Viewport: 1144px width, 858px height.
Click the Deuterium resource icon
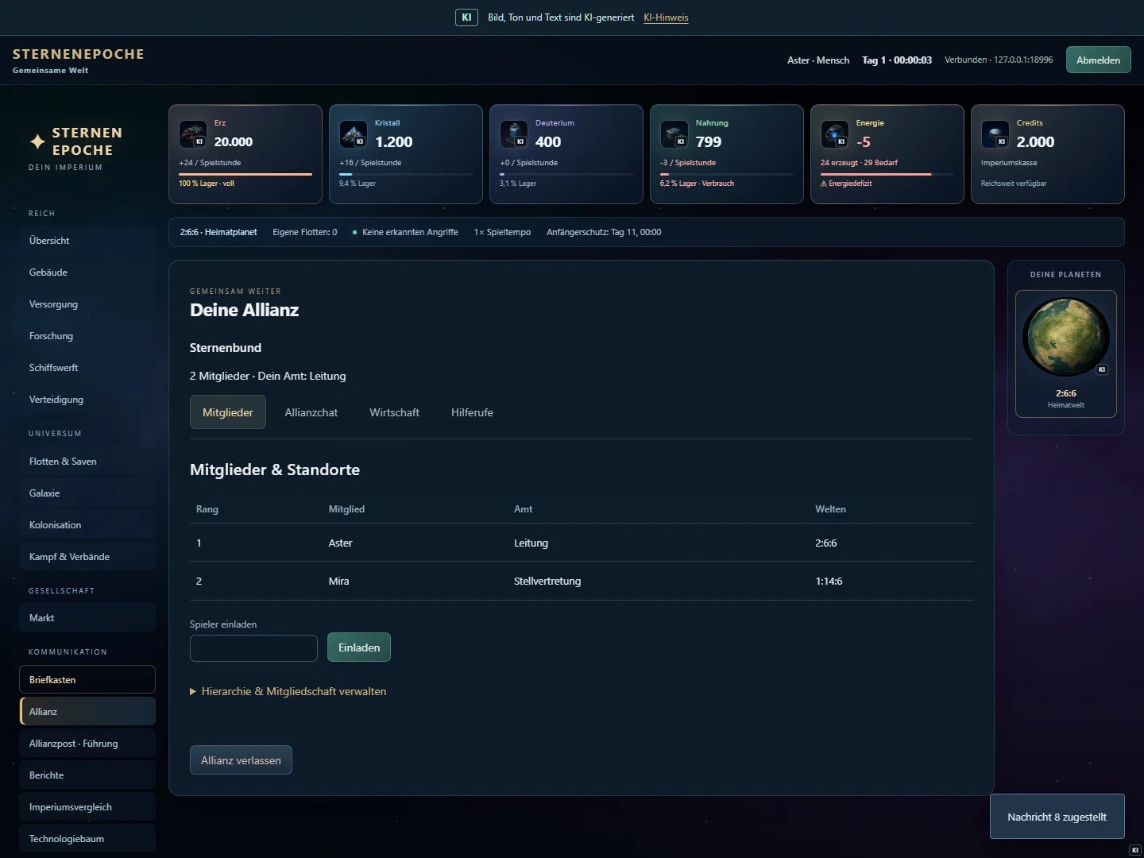[514, 134]
